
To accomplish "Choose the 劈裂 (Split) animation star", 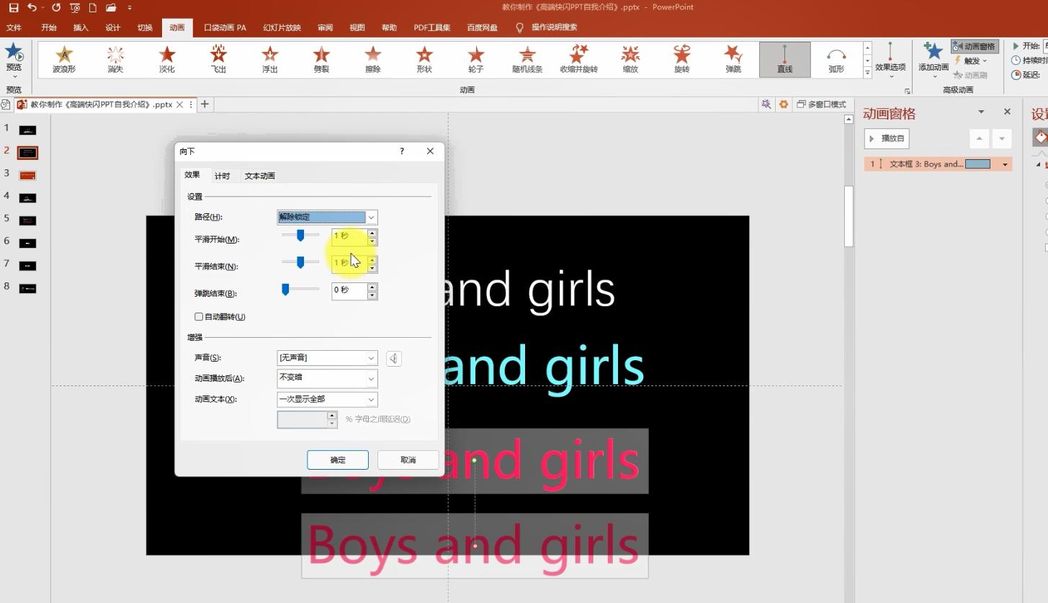I will pyautogui.click(x=321, y=58).
